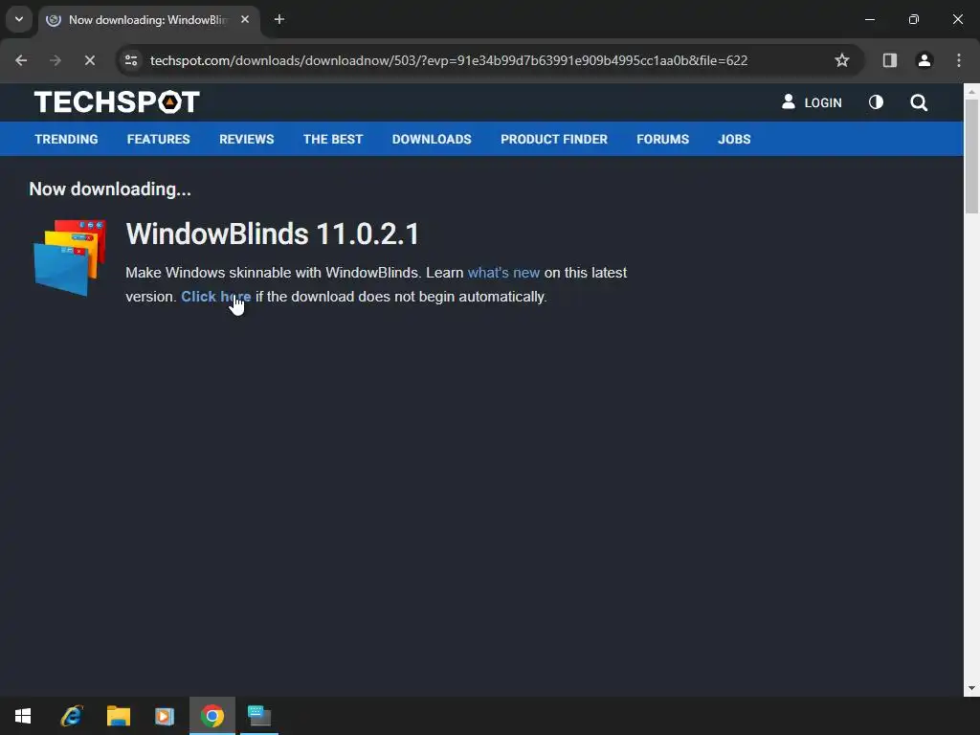Open the REVIEWS menu item
The image size is (980, 735).
(246, 139)
